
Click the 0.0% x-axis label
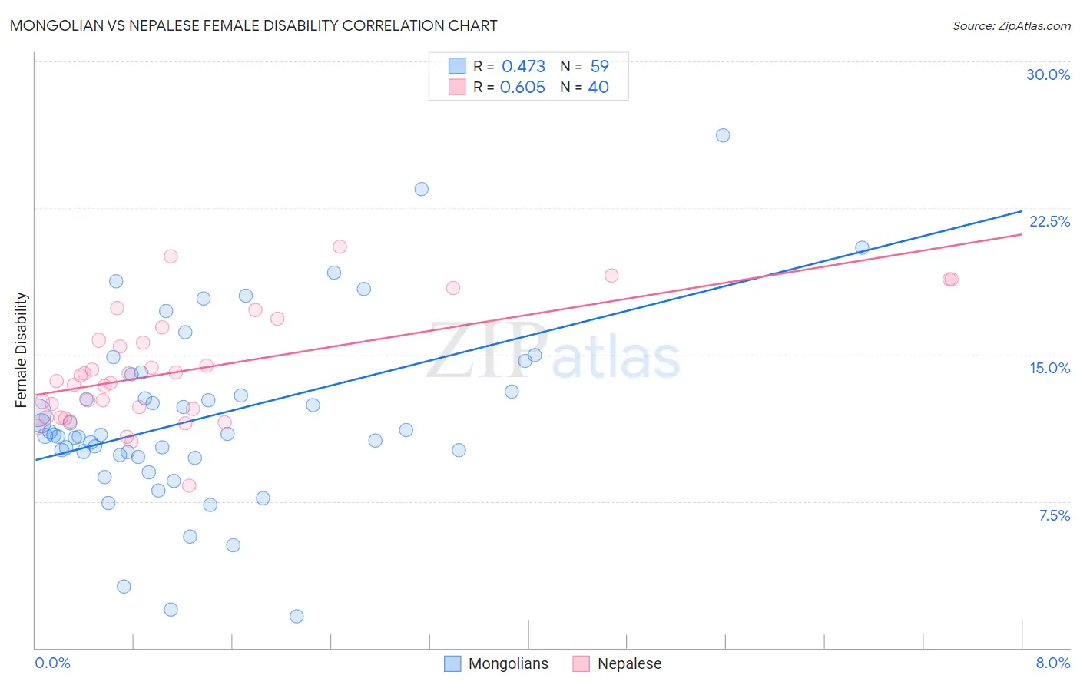tap(52, 663)
